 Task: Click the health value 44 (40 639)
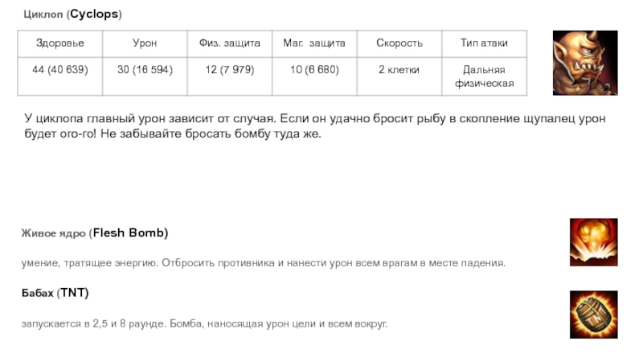coord(59,70)
